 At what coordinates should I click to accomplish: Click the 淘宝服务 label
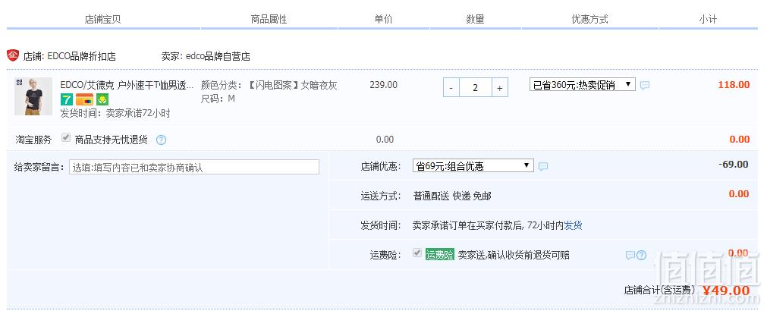33,140
